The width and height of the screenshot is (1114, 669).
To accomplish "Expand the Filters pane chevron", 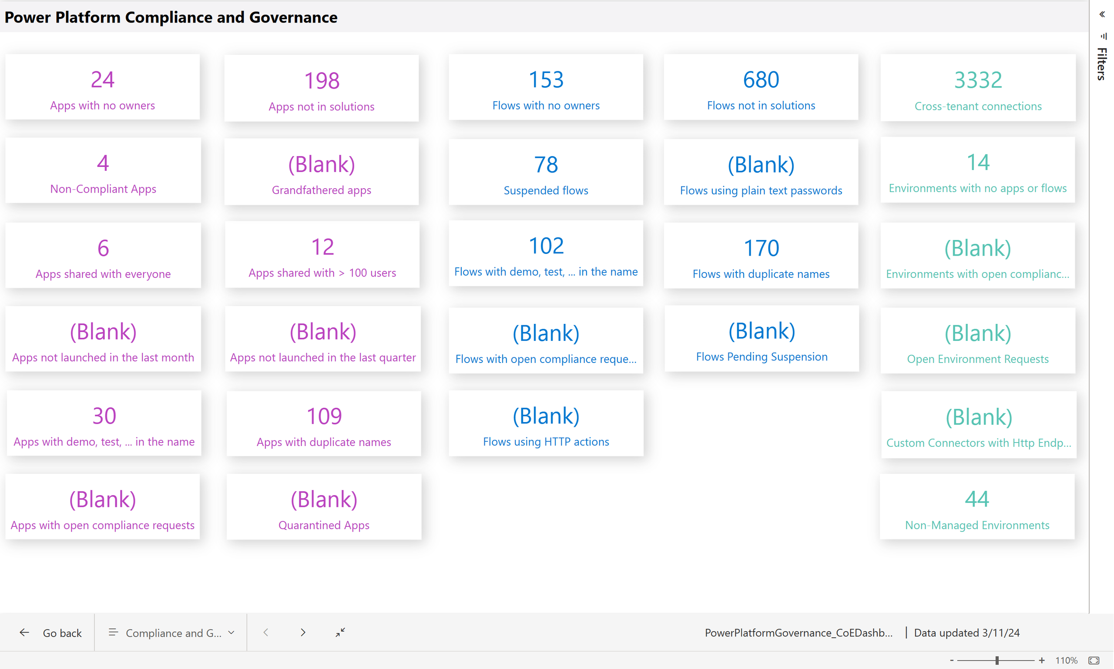I will 1102,14.
